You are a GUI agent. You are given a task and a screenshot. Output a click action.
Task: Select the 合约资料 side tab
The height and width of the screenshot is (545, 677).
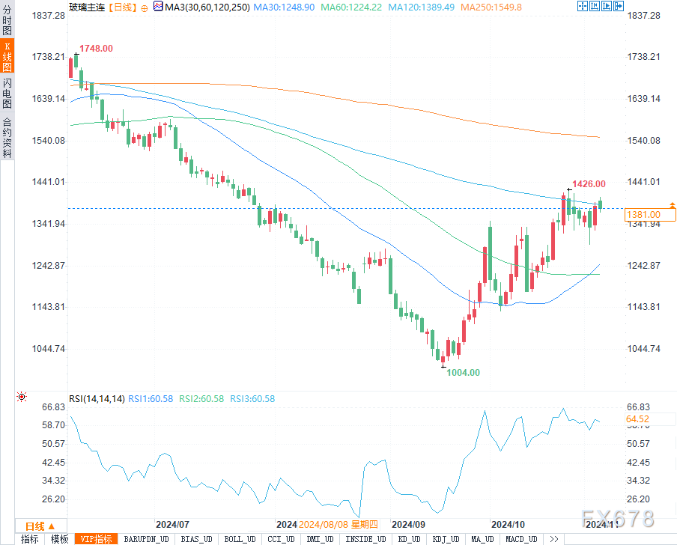click(7, 137)
